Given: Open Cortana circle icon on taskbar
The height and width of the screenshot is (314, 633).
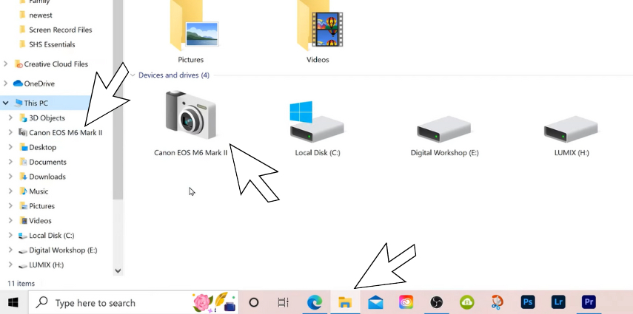Looking at the screenshot, I should pyautogui.click(x=253, y=302).
